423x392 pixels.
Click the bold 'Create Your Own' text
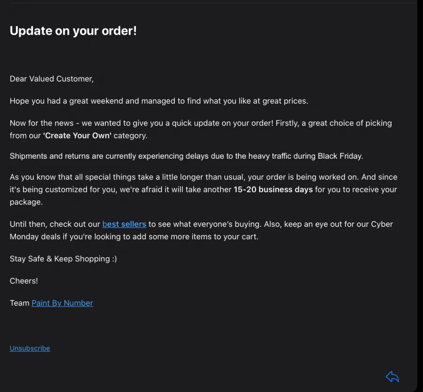(77, 136)
